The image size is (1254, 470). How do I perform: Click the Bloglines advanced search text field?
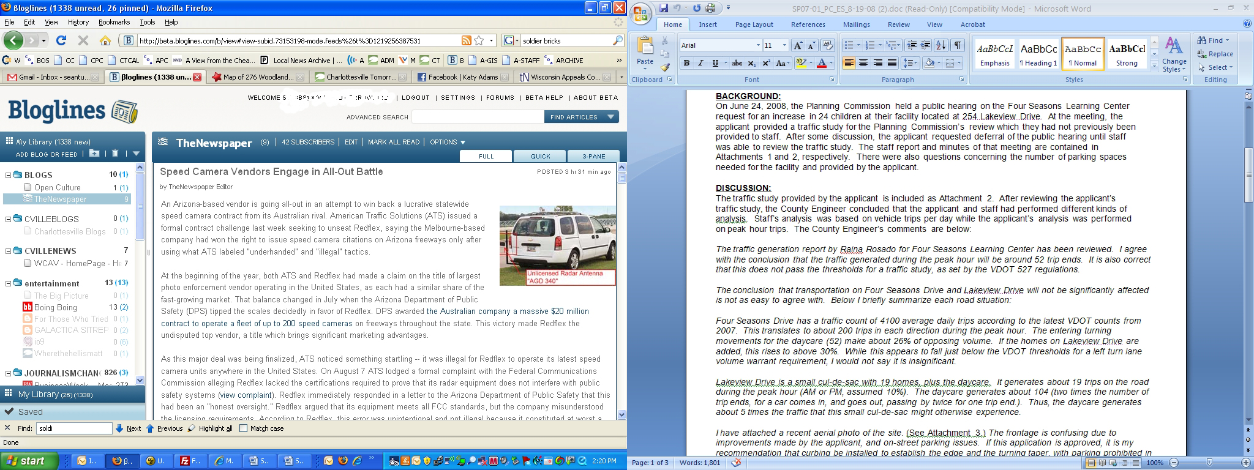pyautogui.click(x=478, y=117)
